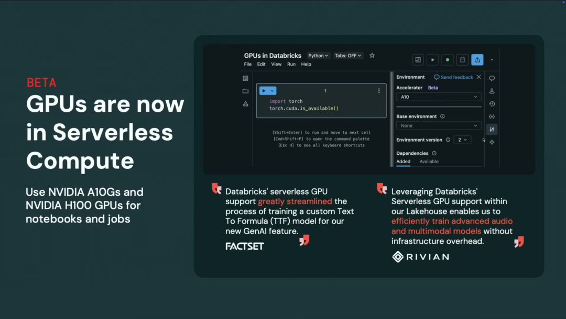
Task: Click info icon next to Base environment
Action: click(x=442, y=116)
